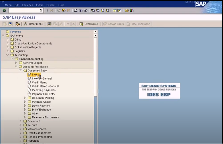The width and height of the screenshot is (223, 144).
Task: Collapse the Accounts Receivable folder
Action: pos(16,67)
